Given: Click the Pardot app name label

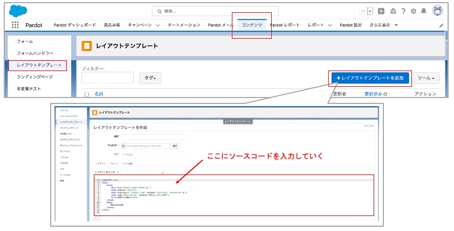Looking at the screenshot, I should pos(34,25).
